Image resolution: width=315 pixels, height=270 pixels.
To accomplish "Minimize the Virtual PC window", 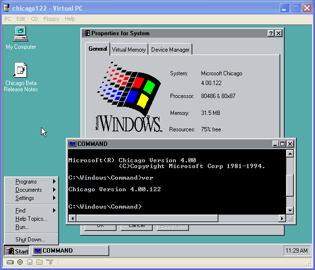I will (285, 8).
